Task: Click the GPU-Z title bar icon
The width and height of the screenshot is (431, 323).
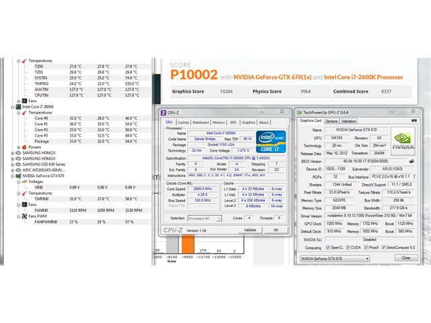Action: 299,112
